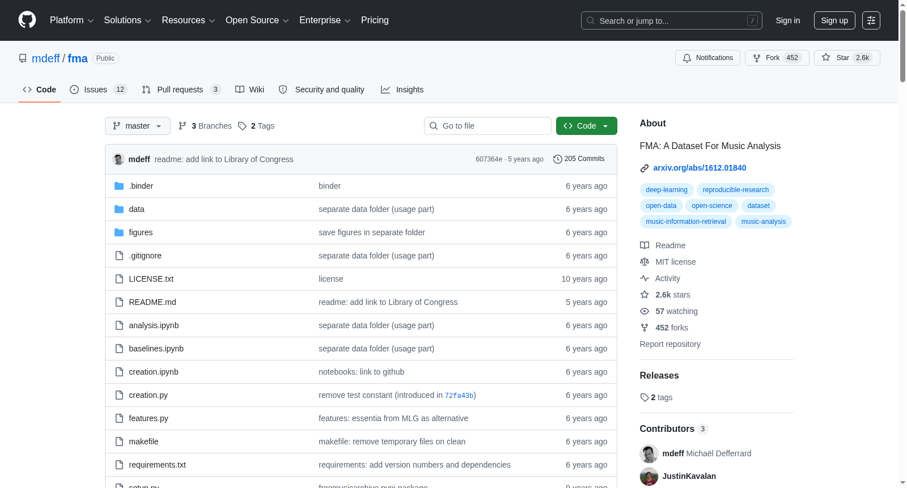Click the Notifications button
Image resolution: width=907 pixels, height=488 pixels.
pos(707,58)
